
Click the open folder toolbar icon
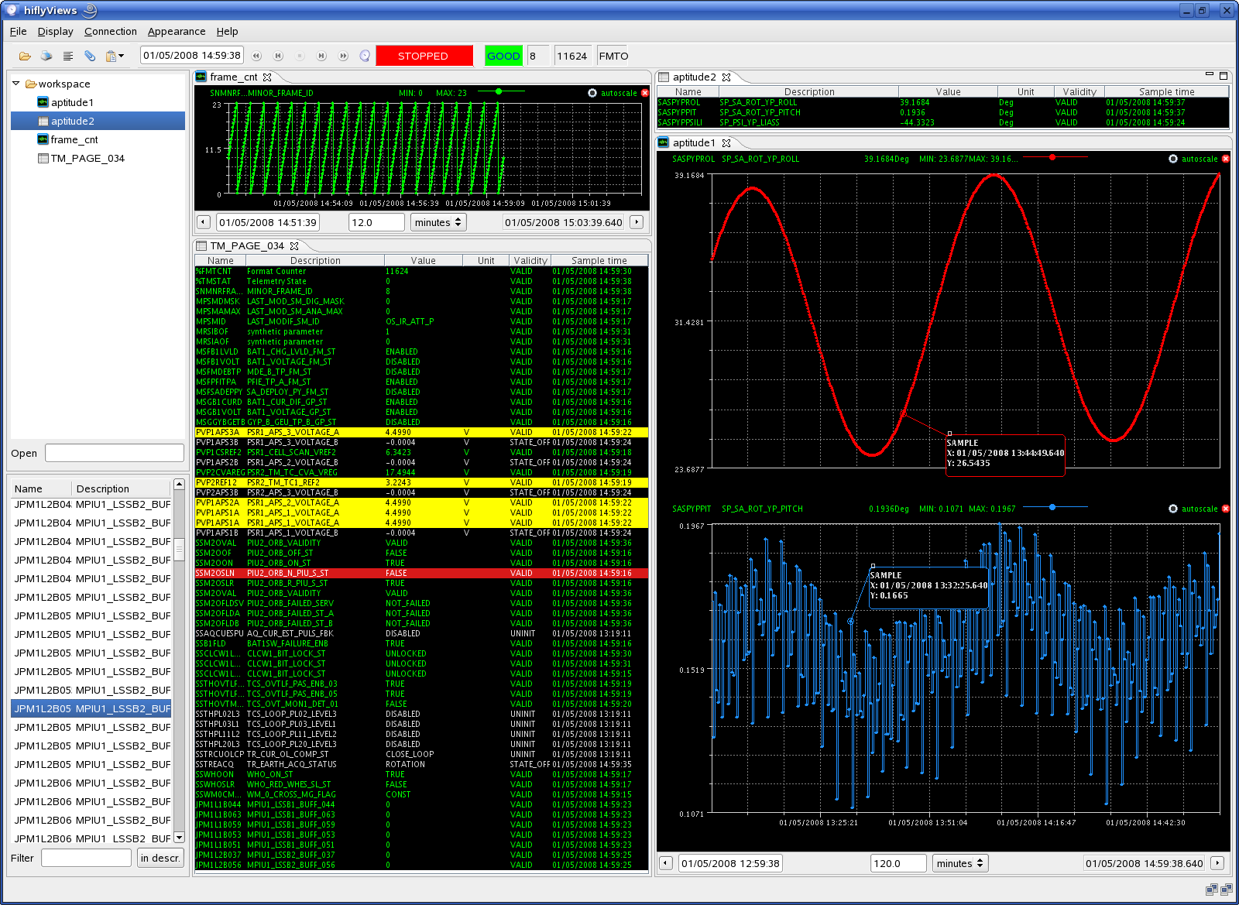pyautogui.click(x=25, y=56)
